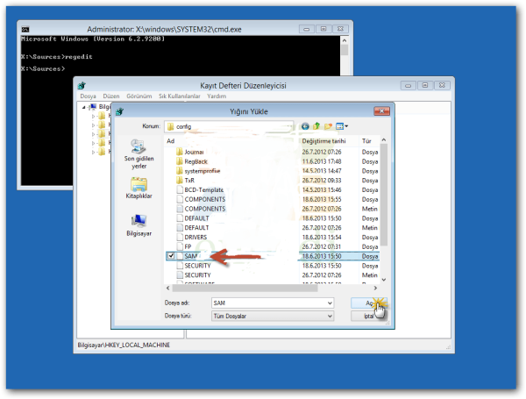
Task: Open Son gidilen yerler shortcut
Action: [x=139, y=154]
